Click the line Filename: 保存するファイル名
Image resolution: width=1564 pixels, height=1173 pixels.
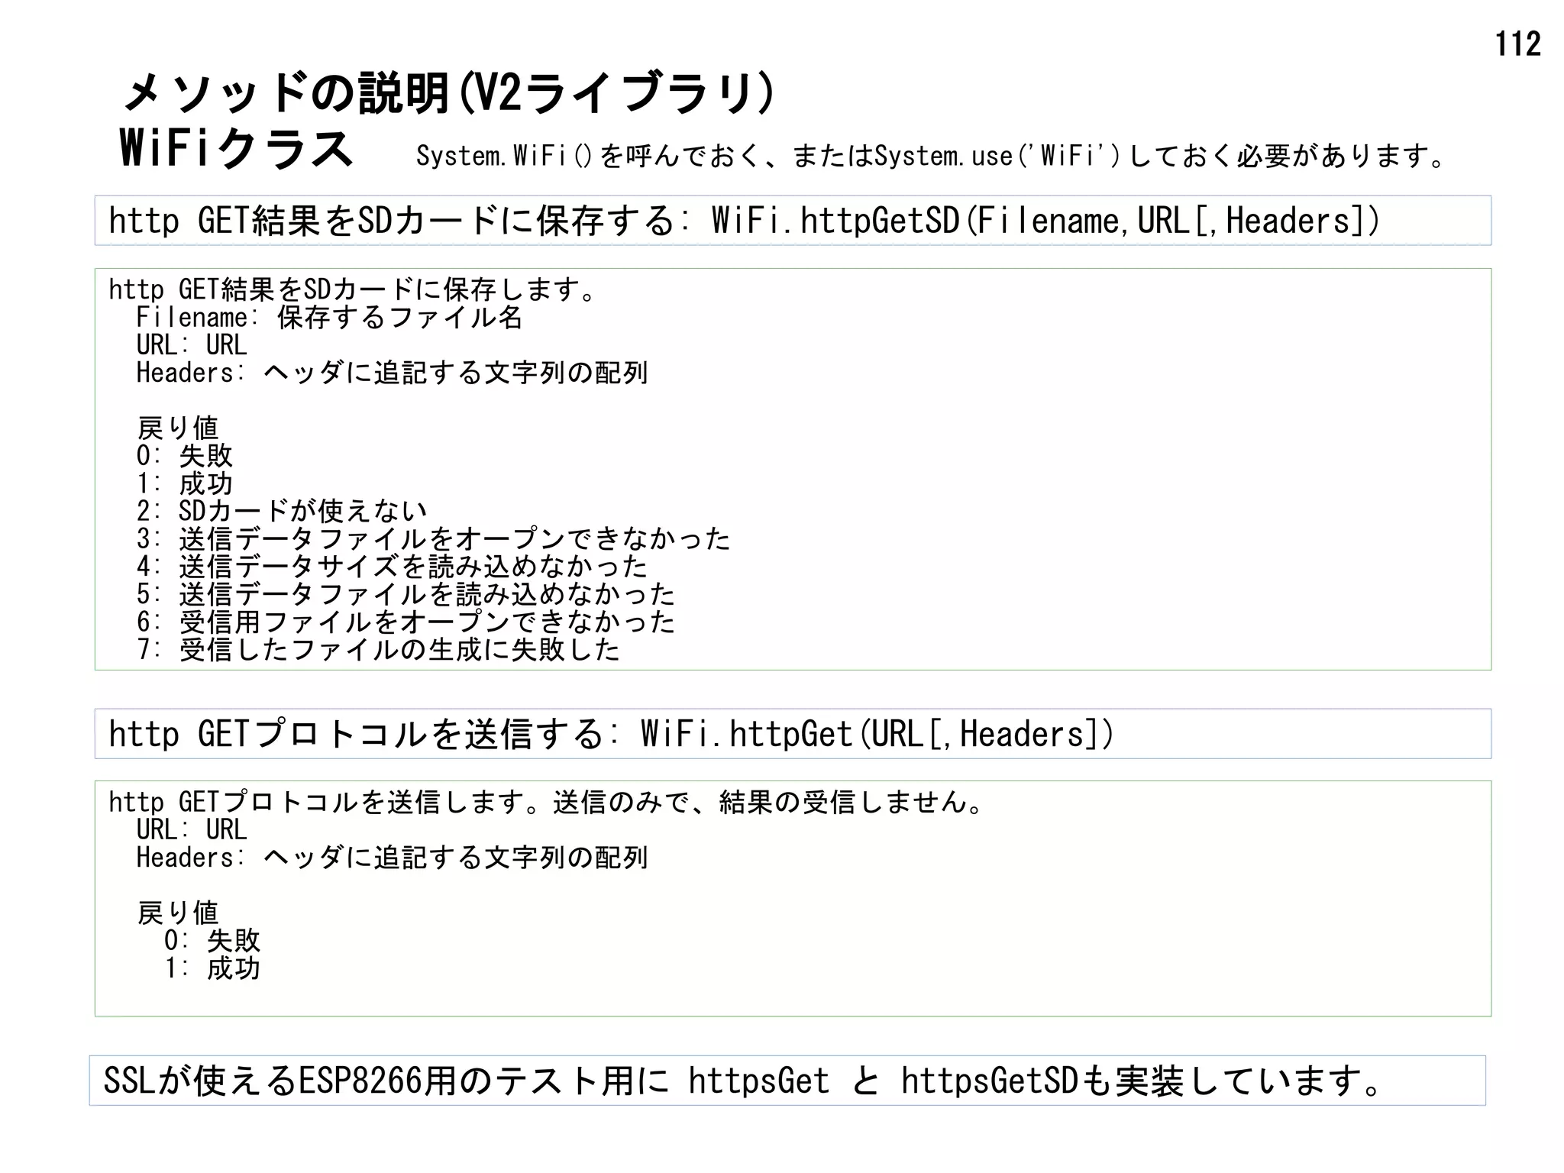click(x=329, y=317)
